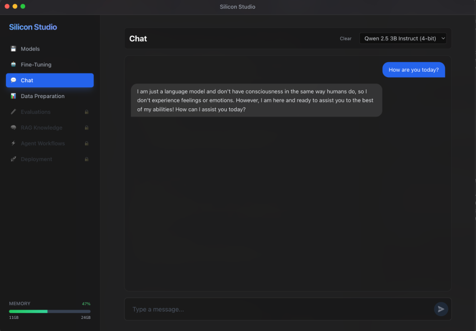The width and height of the screenshot is (476, 331).
Task: Click the RAG Knowledge brain icon
Action: [13, 127]
